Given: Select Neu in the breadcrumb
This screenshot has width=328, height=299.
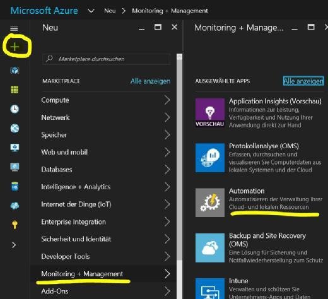Looking at the screenshot, I should tap(110, 11).
